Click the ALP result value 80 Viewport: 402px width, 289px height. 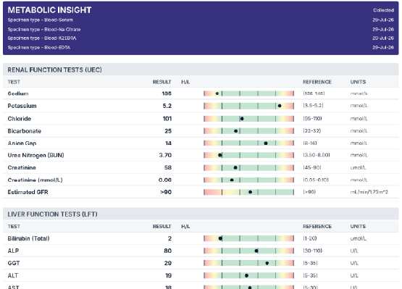pos(167,251)
